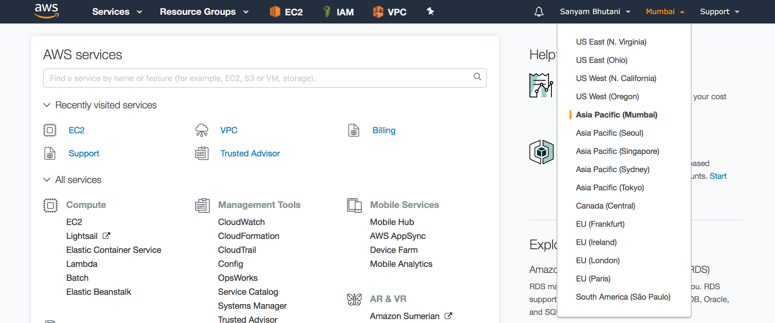Select the US East (Ohio) region
775x323 pixels.
click(x=602, y=60)
